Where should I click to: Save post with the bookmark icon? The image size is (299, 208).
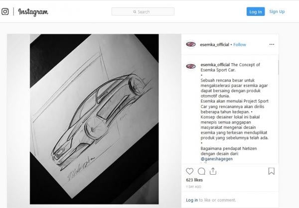click(272, 171)
